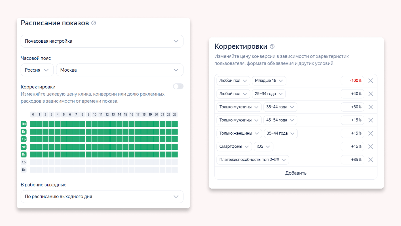Enable the Сб day in schedule

pyautogui.click(x=24, y=162)
